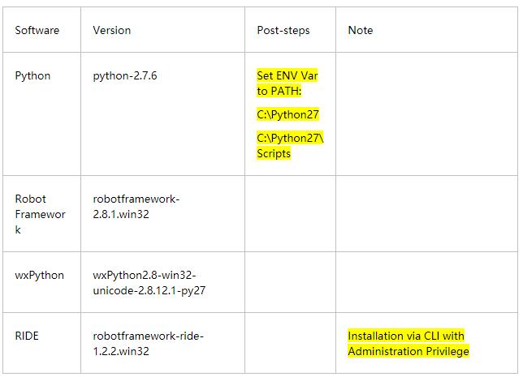
Task: Click robotframework-2.8.1.win32 version text
Action: [136, 207]
